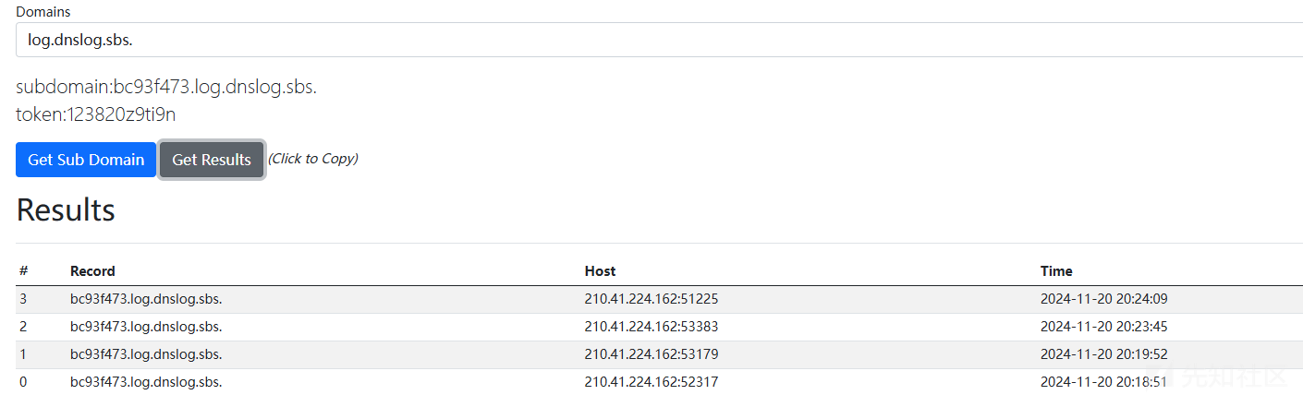Viewport: 1303px width, 395px height.
Task: Click the Get Sub Domain button
Action: click(86, 160)
